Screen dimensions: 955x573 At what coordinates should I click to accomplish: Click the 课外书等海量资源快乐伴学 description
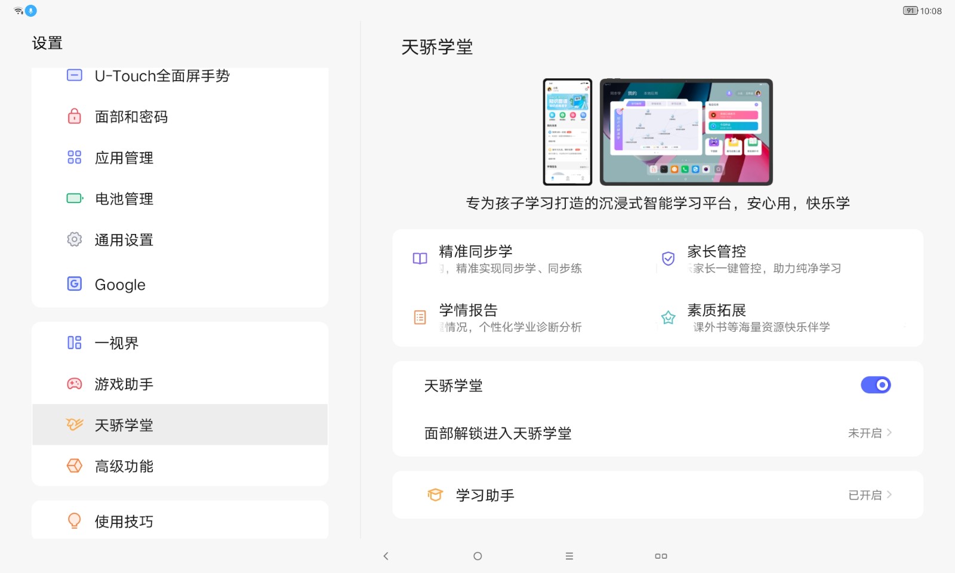[762, 326]
